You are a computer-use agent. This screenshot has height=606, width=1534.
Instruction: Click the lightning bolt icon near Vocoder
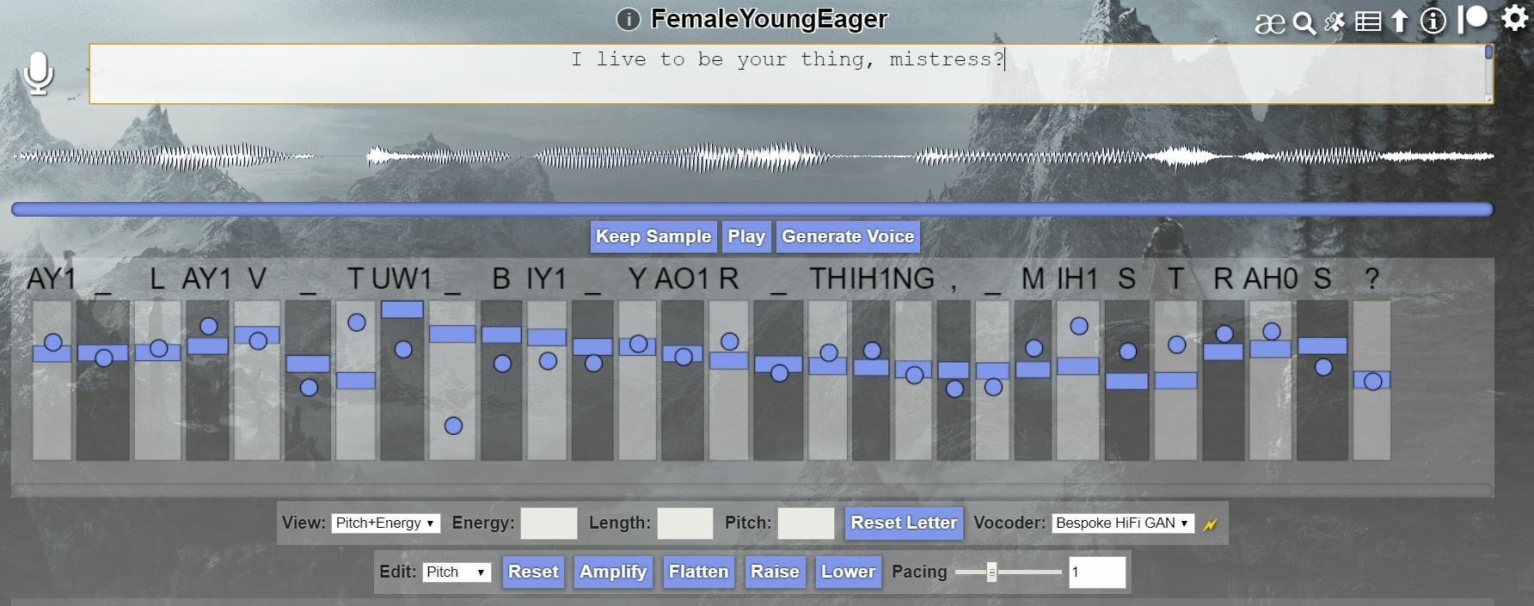tap(1210, 524)
